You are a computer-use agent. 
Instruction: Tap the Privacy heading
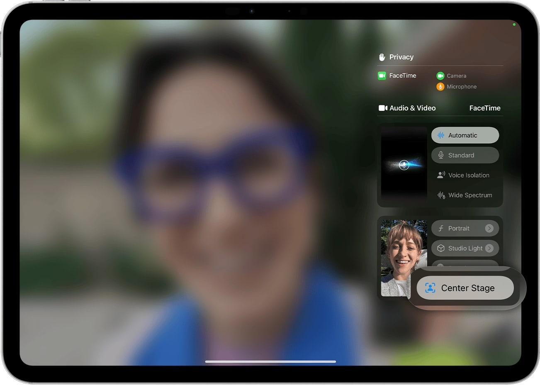401,57
